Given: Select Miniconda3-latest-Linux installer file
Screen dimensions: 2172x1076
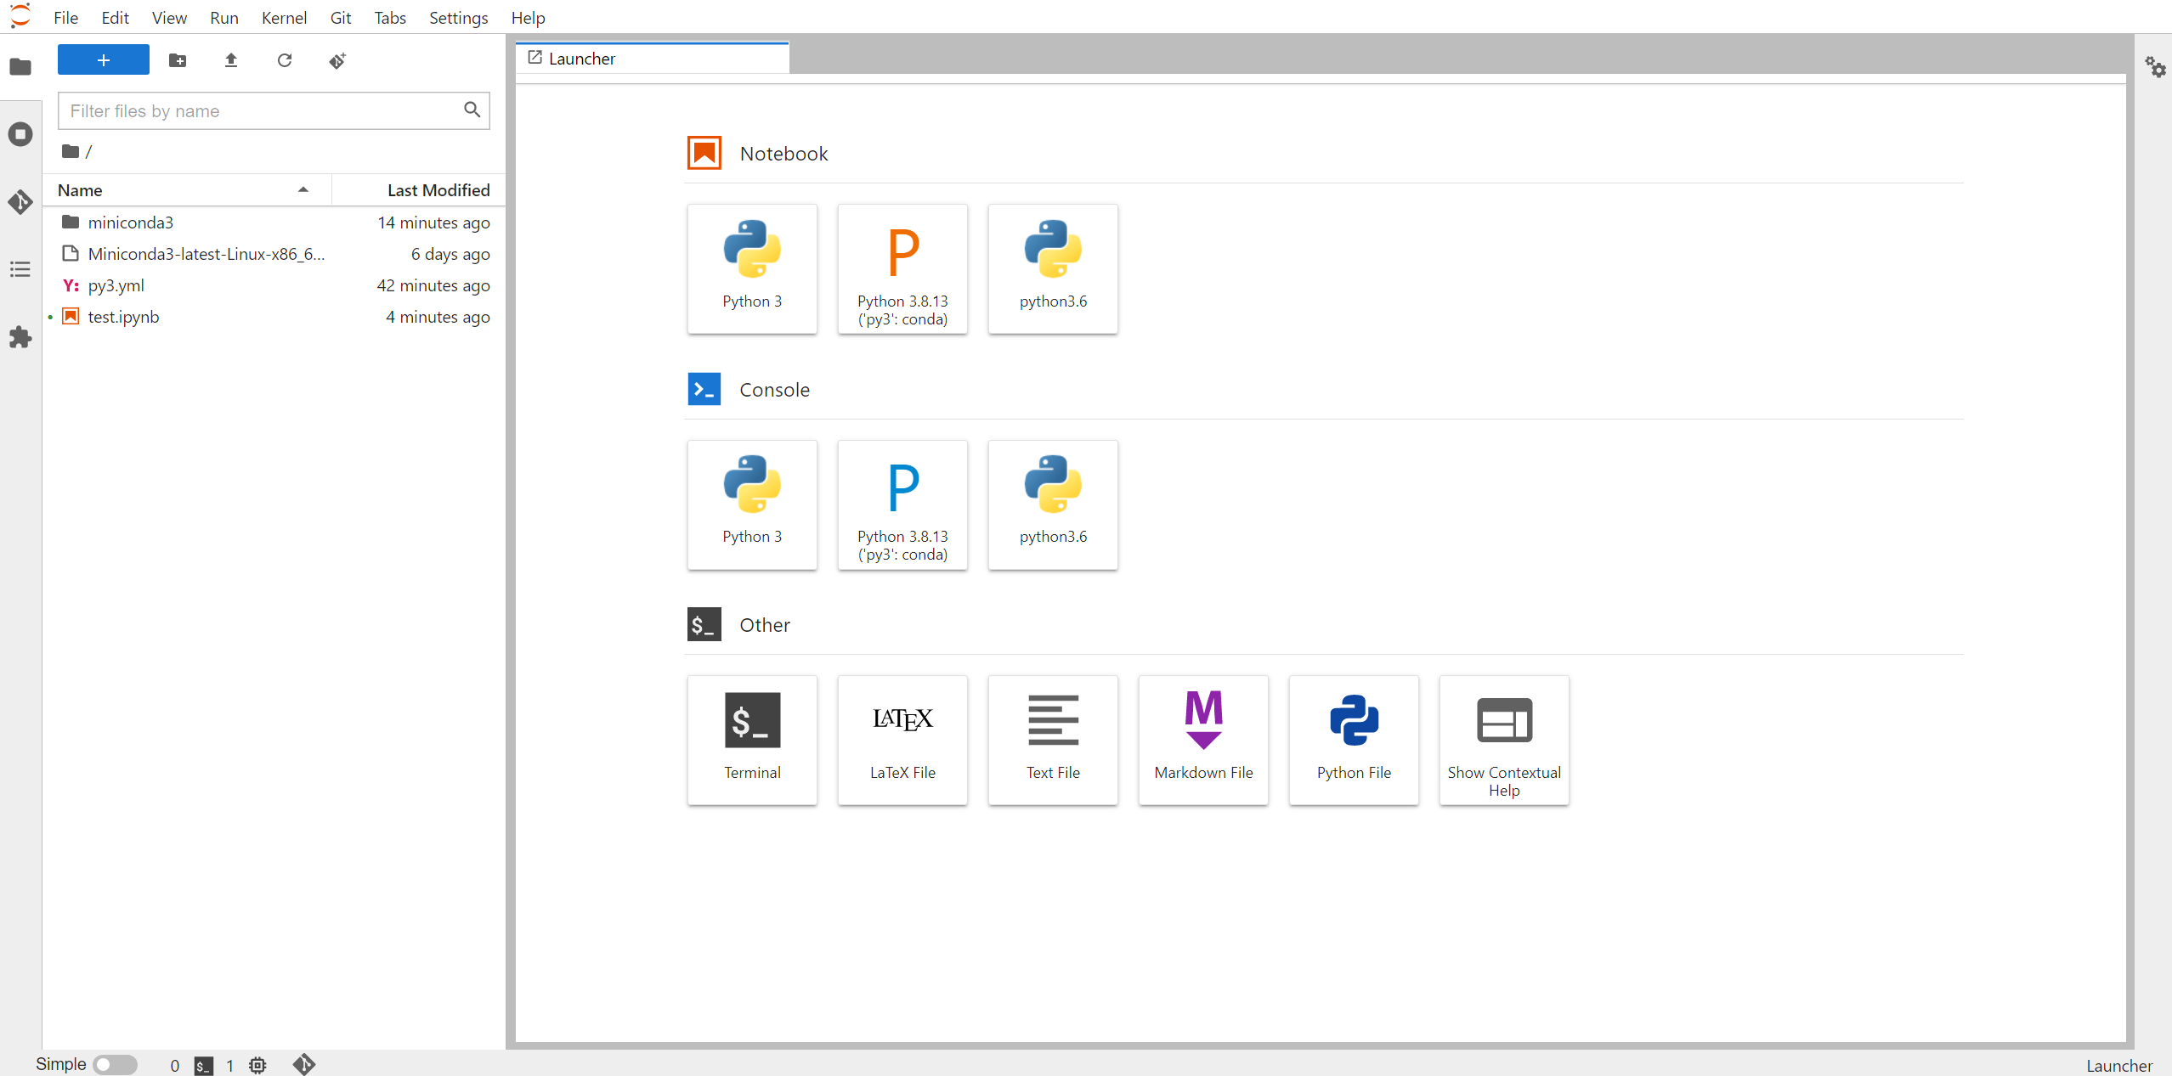Looking at the screenshot, I should coord(274,254).
